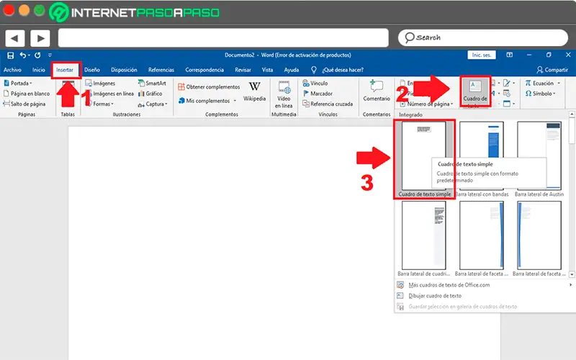Insert a SmartArt graphic

(152, 83)
